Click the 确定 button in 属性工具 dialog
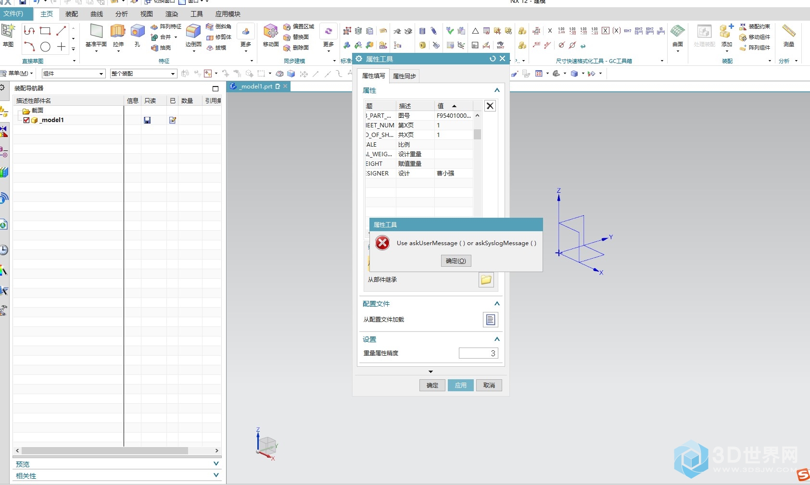Image resolution: width=810 pixels, height=485 pixels. pyautogui.click(x=432, y=386)
